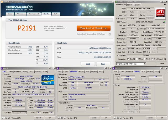Click the BIOS Version 1409 field

(x=88, y=97)
